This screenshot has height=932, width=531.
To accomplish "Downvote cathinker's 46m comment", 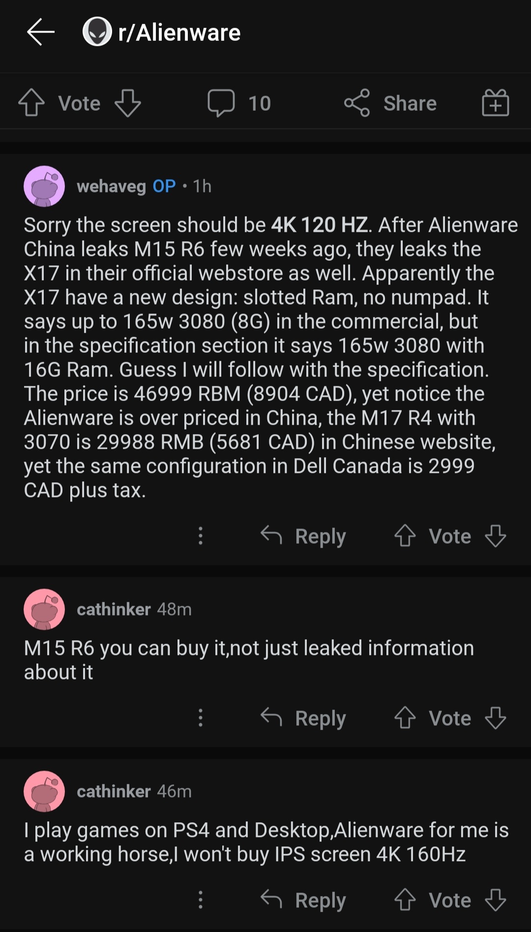I will (496, 900).
